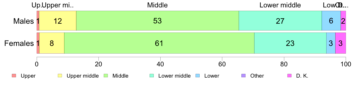Select the Females Lower middle segment 23
Image resolution: width=354 pixels, height=109 pixels.
[x=290, y=43]
